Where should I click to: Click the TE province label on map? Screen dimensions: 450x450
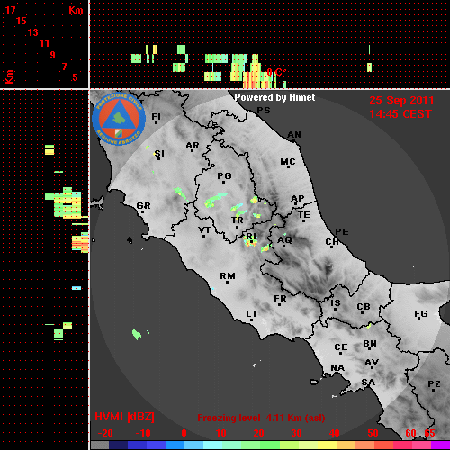click(x=304, y=215)
